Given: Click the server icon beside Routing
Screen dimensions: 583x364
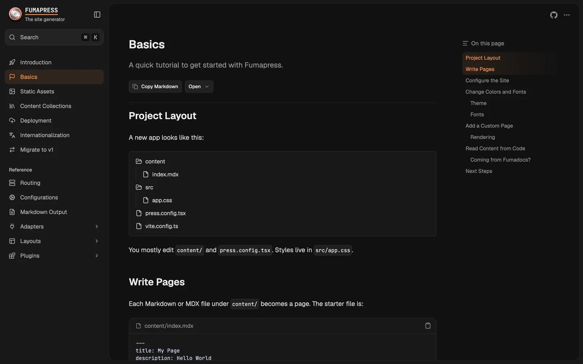Looking at the screenshot, I should pos(12,183).
